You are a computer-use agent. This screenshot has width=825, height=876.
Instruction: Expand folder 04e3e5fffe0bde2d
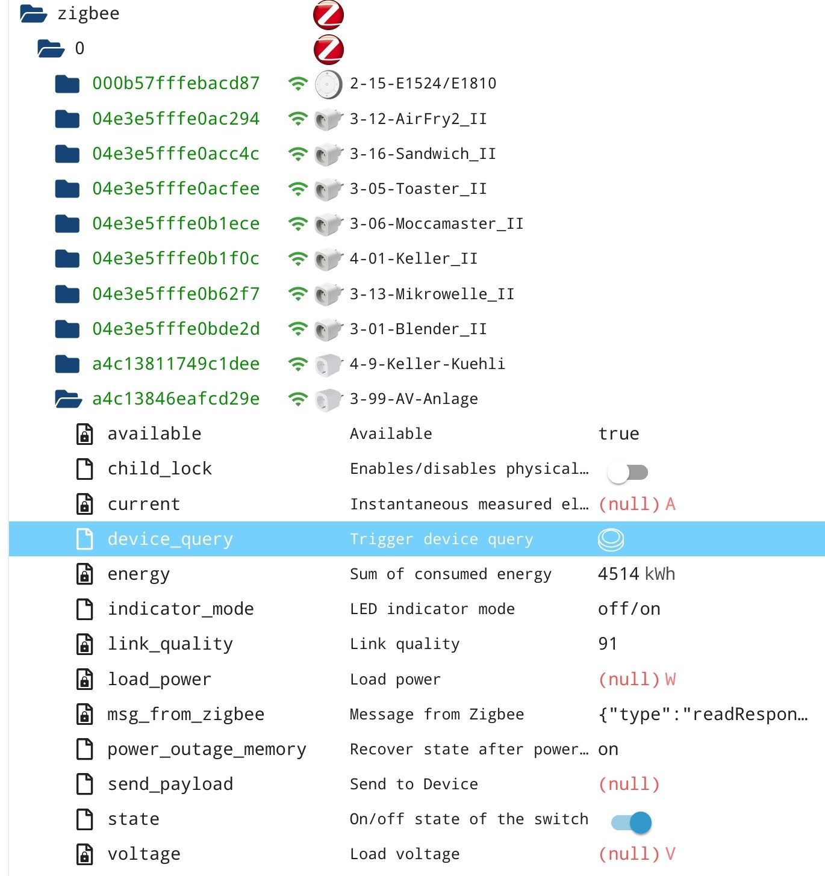[x=67, y=329]
